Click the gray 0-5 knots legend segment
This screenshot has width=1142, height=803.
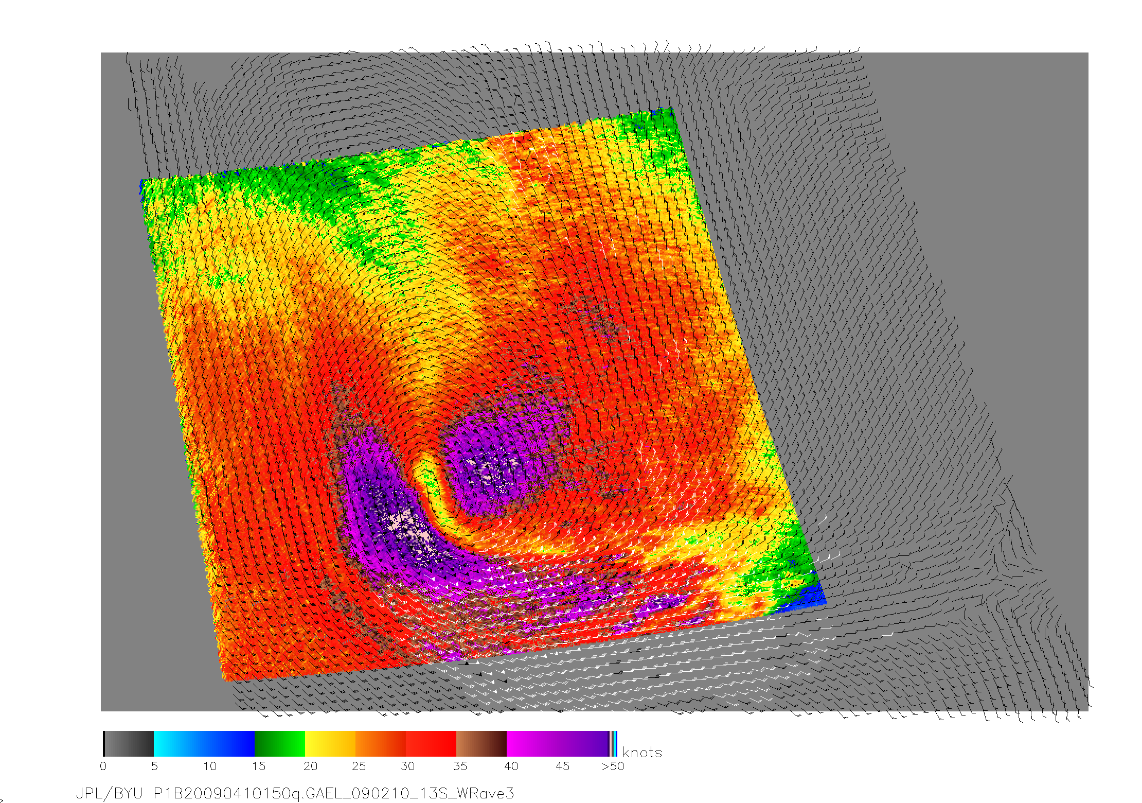point(129,744)
